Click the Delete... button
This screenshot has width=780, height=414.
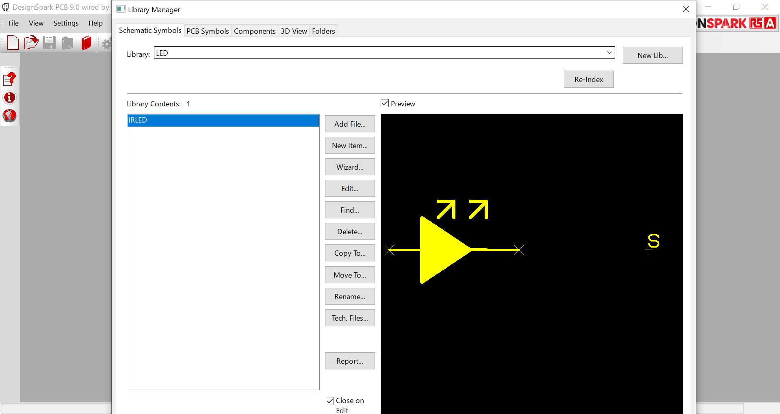point(350,231)
